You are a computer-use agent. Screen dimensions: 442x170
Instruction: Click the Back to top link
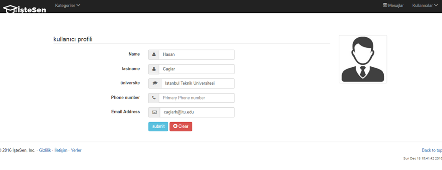click(x=432, y=150)
